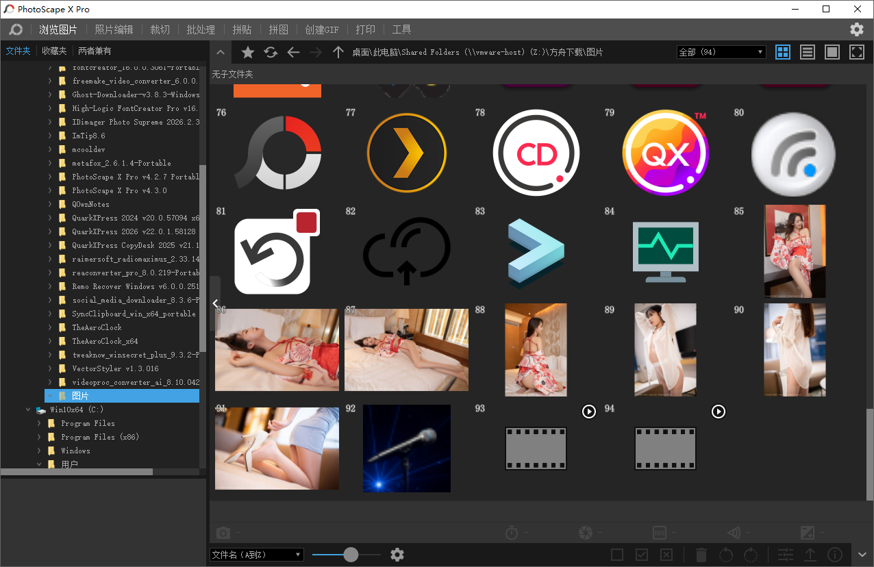Open the settings gear at top right
This screenshot has height=567, width=874.
point(857,29)
